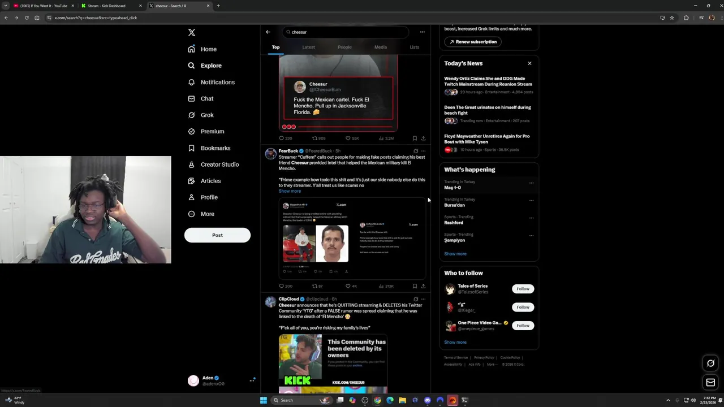This screenshot has width=724, height=407.
Task: Reply to FearBuck's post with 200 replies
Action: (286, 286)
